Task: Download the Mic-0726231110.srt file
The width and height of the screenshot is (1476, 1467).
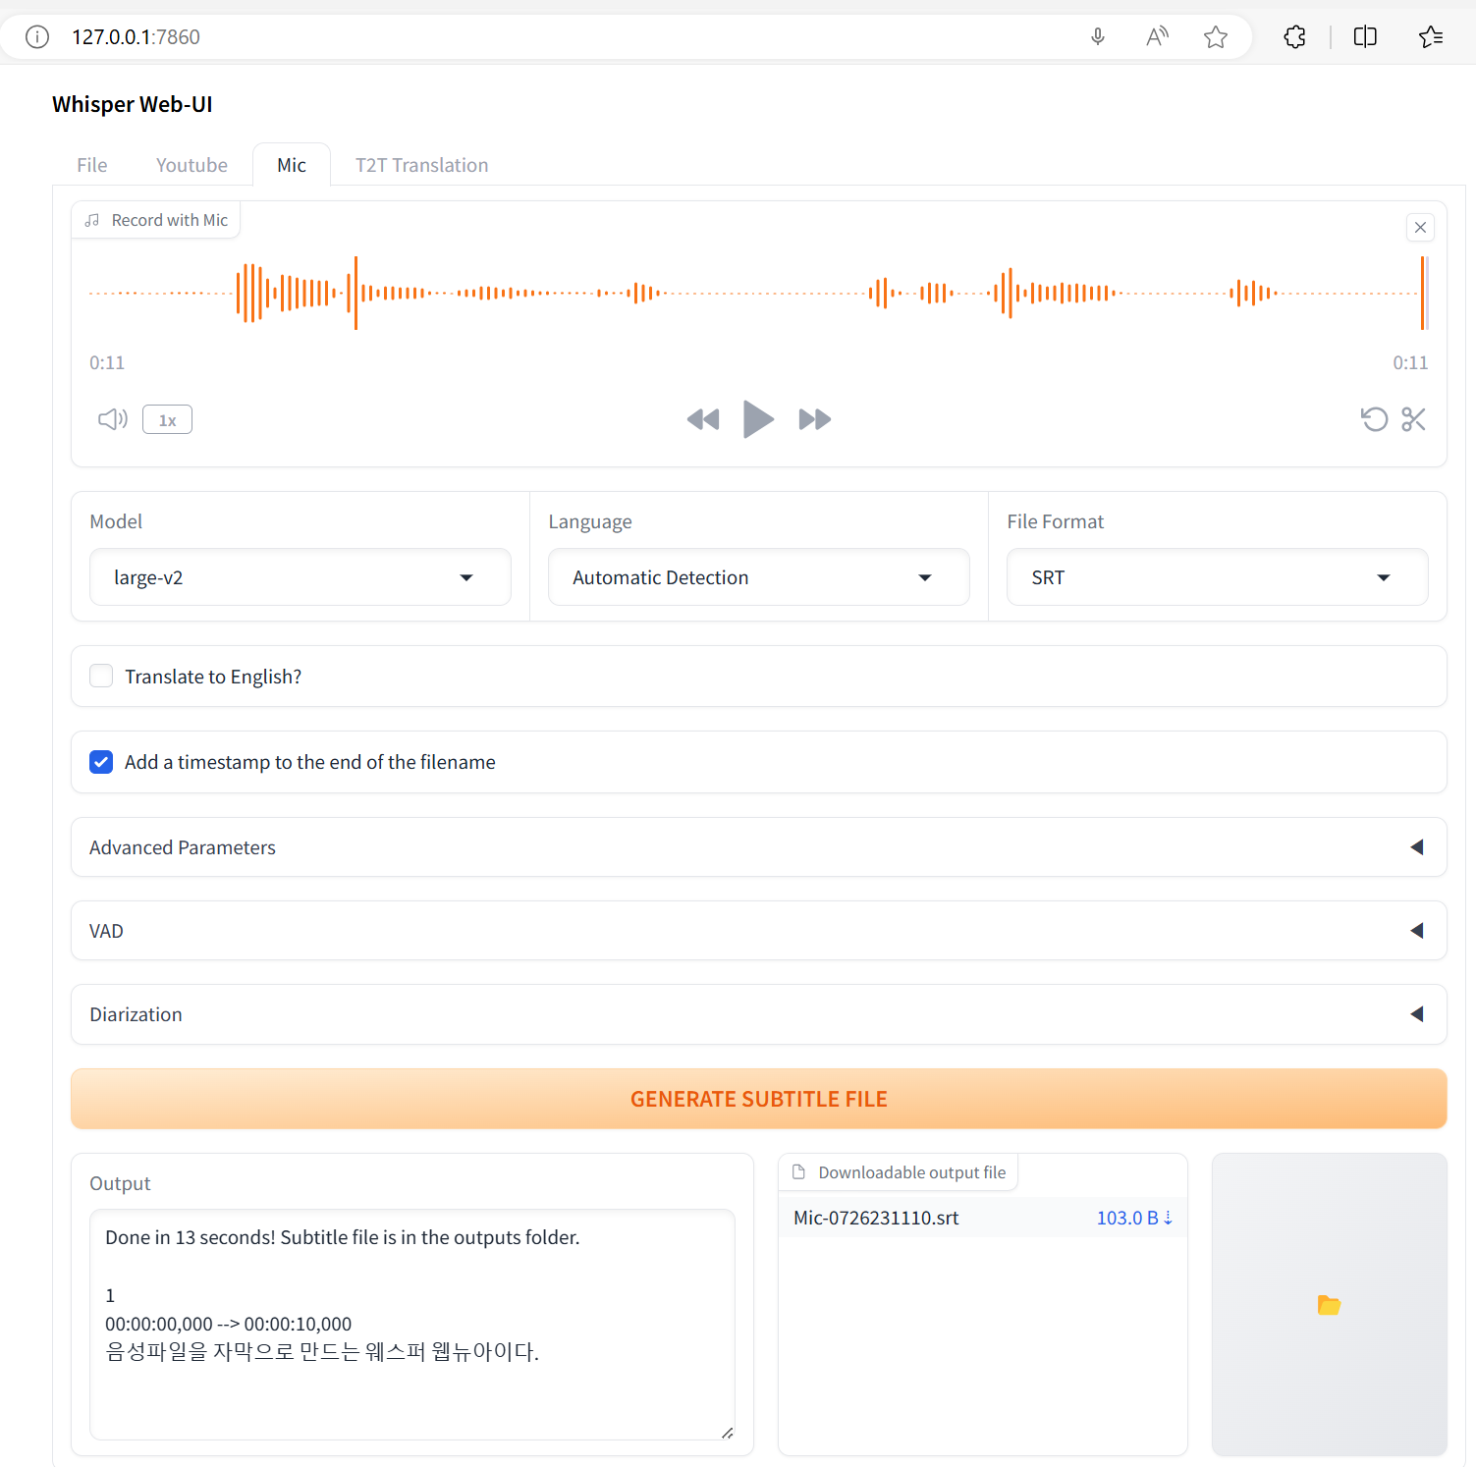Action: pyautogui.click(x=876, y=1218)
